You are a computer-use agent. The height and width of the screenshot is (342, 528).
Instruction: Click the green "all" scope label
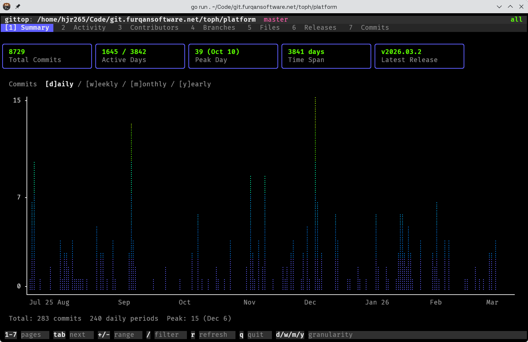tap(516, 19)
